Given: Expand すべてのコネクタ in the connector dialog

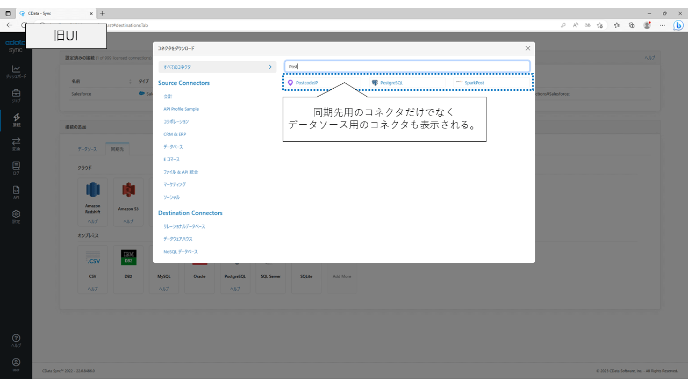Looking at the screenshot, I should click(217, 67).
